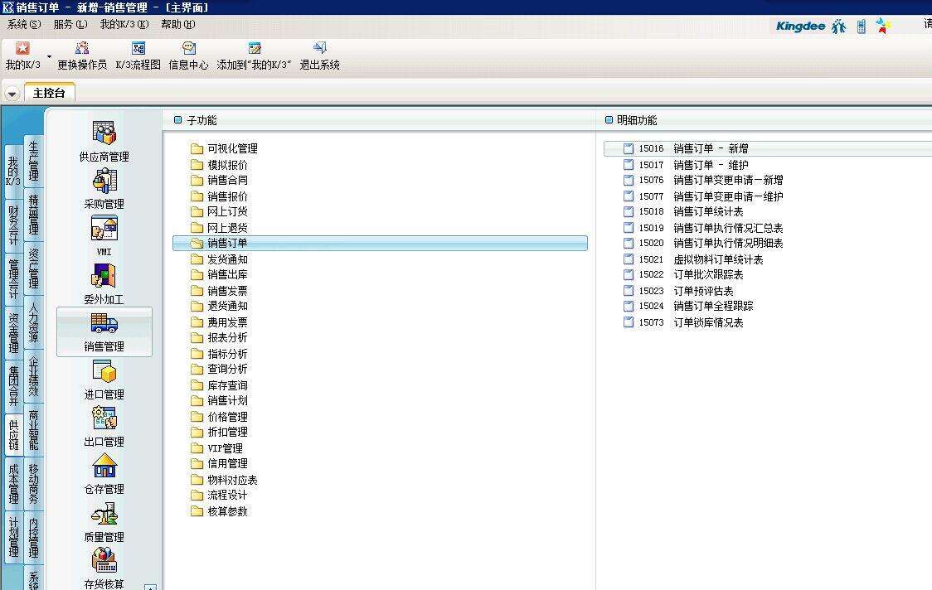This screenshot has height=590, width=932.
Task: Open the dropdown arrow left of 主控台 tab
Action: click(12, 94)
